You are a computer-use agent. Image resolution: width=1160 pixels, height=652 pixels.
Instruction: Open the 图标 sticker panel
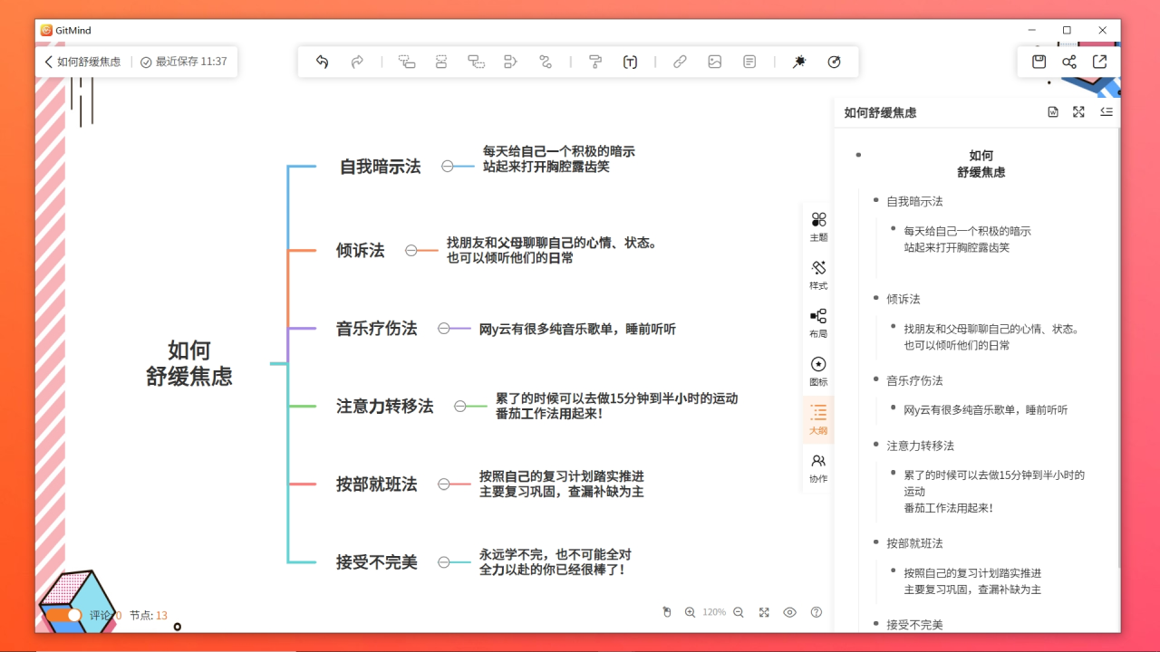point(817,371)
